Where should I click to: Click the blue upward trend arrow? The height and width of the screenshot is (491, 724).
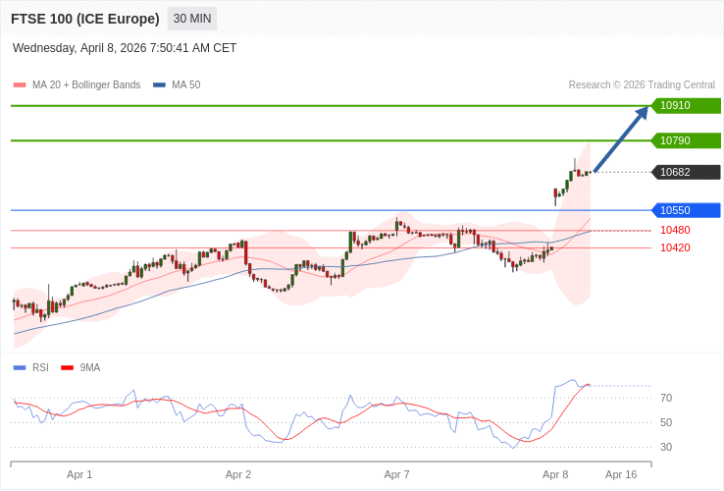coord(621,139)
